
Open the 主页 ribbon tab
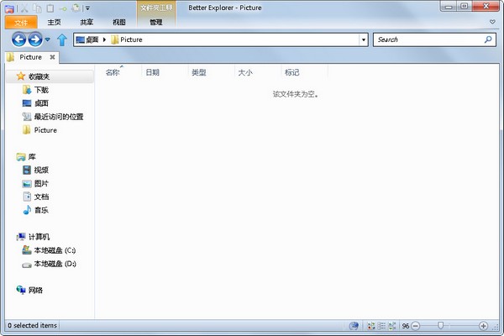tap(55, 23)
